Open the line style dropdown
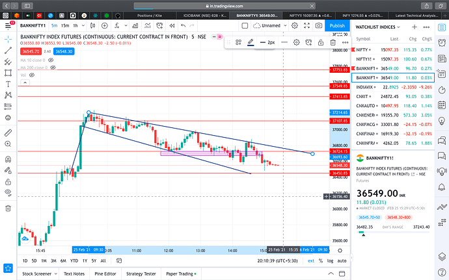This screenshot has height=280, width=449. (284, 42)
